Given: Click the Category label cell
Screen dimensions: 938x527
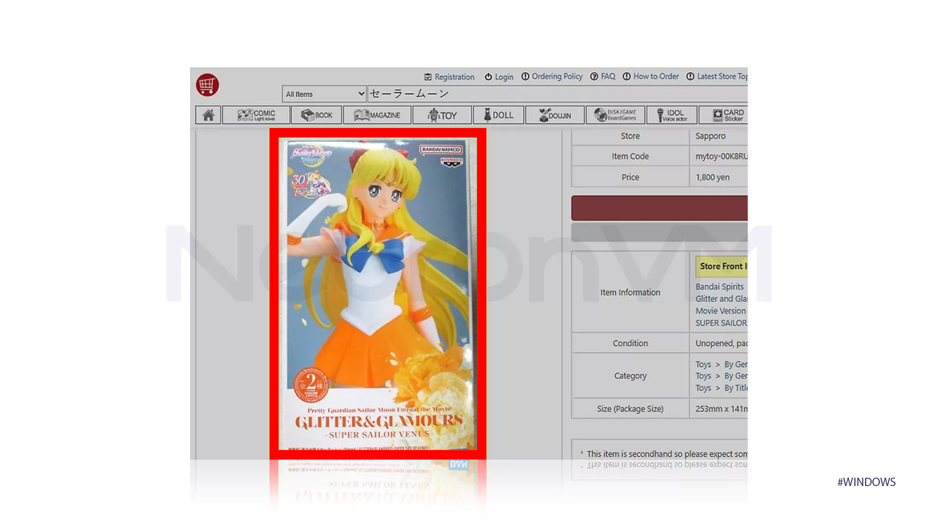Looking at the screenshot, I should (630, 376).
